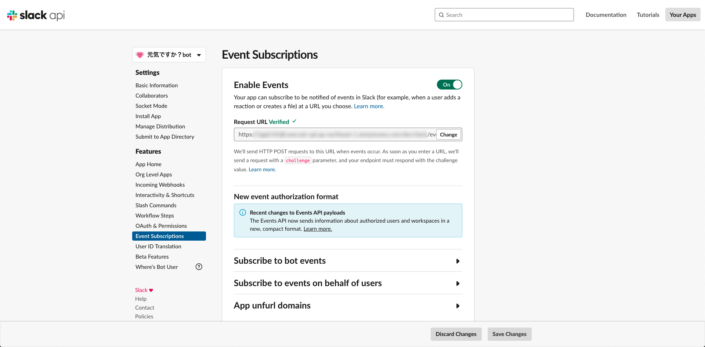Toggle Enable Events off

click(449, 84)
